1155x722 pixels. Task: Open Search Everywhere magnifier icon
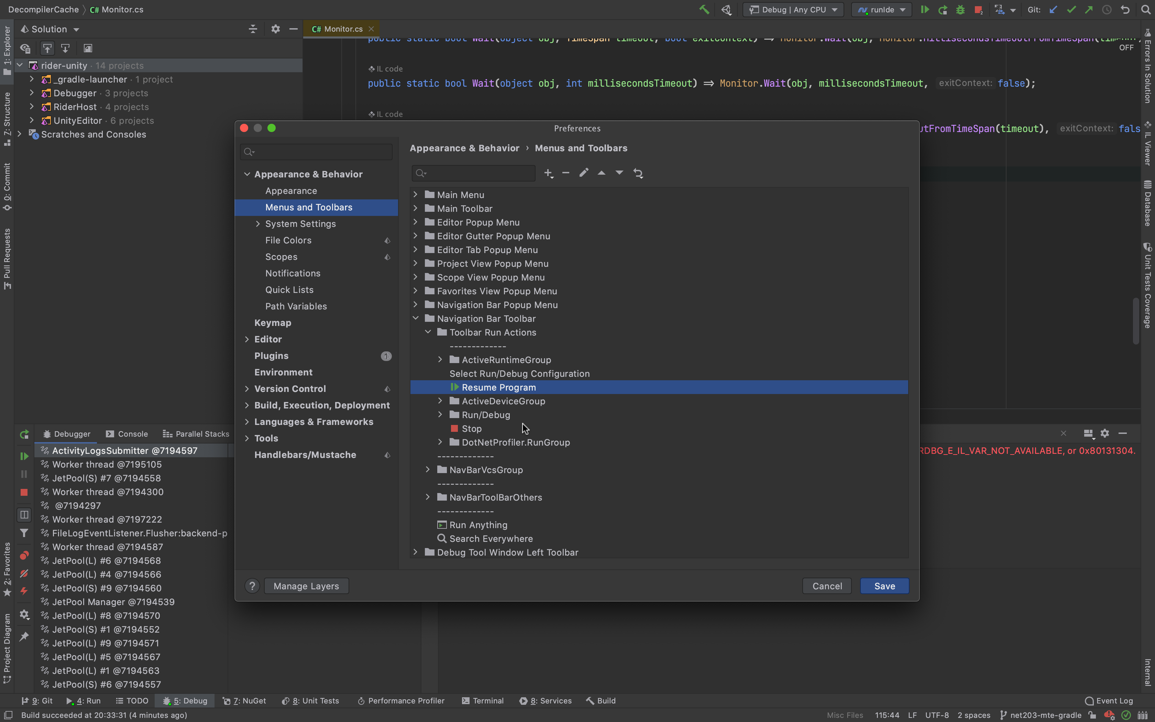pyautogui.click(x=1145, y=10)
